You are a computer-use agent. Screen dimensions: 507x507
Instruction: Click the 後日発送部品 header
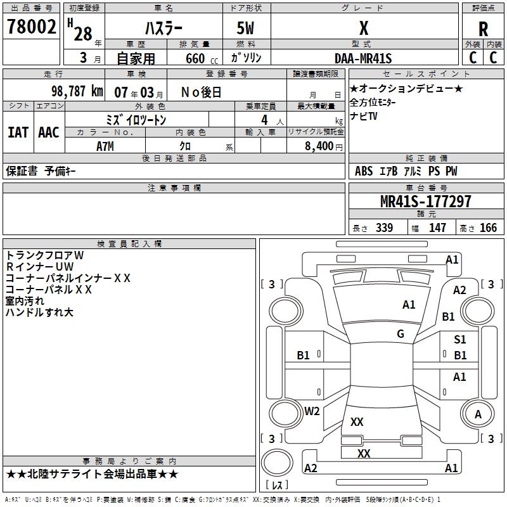click(174, 158)
